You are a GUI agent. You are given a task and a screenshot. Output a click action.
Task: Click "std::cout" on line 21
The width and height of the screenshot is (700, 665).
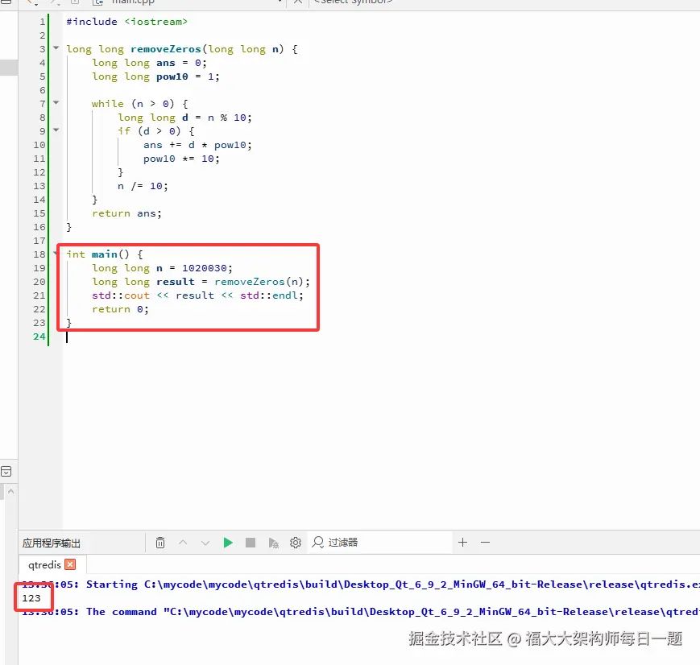[x=121, y=295]
